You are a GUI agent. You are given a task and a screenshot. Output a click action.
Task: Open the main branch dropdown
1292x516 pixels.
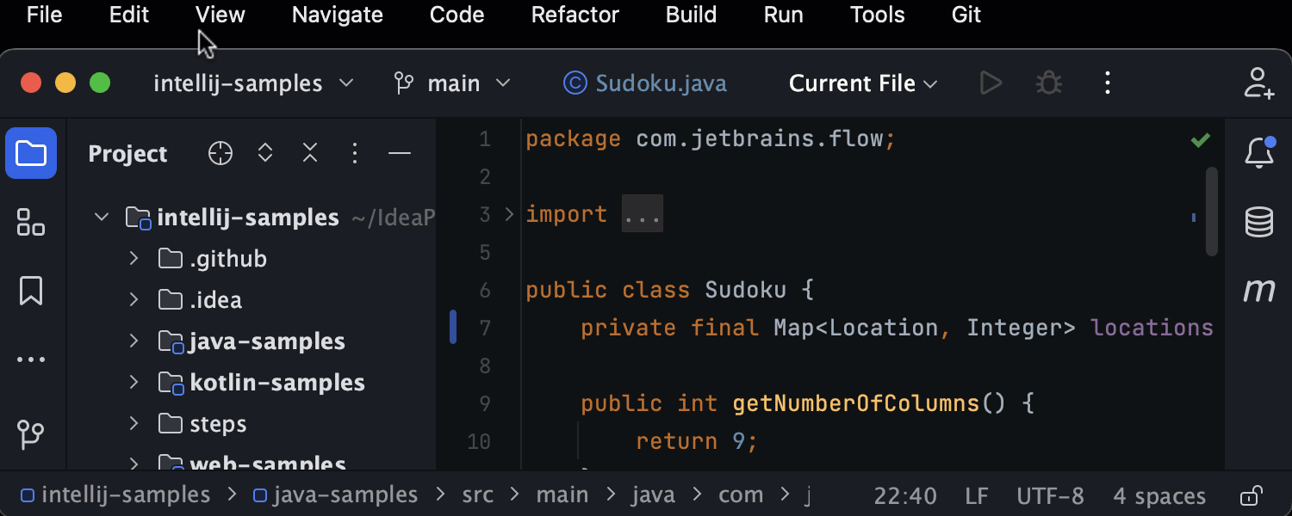click(452, 83)
